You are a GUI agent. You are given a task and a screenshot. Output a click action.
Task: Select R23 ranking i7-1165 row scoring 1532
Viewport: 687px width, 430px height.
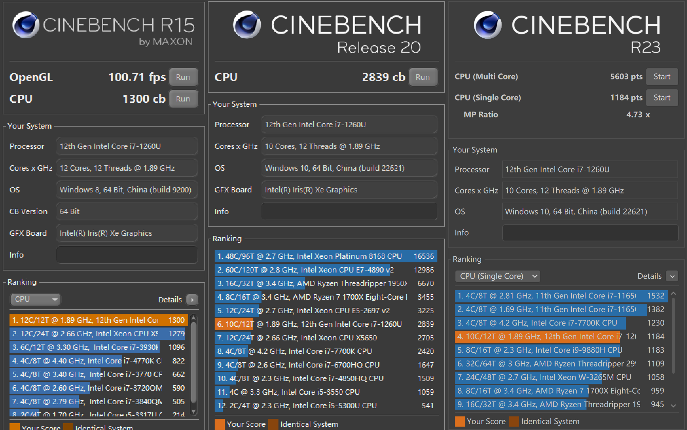click(561, 296)
